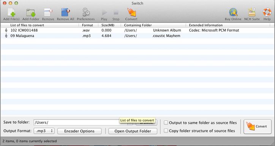
Task: Toggle Copy folder structure of source files
Action: (x=166, y=130)
